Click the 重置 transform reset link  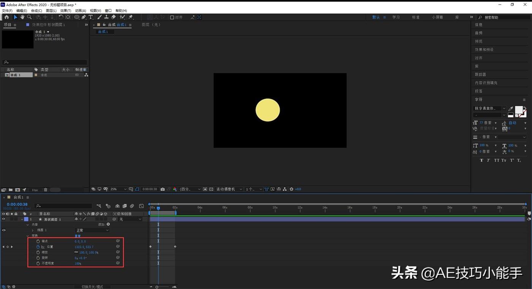(78, 236)
